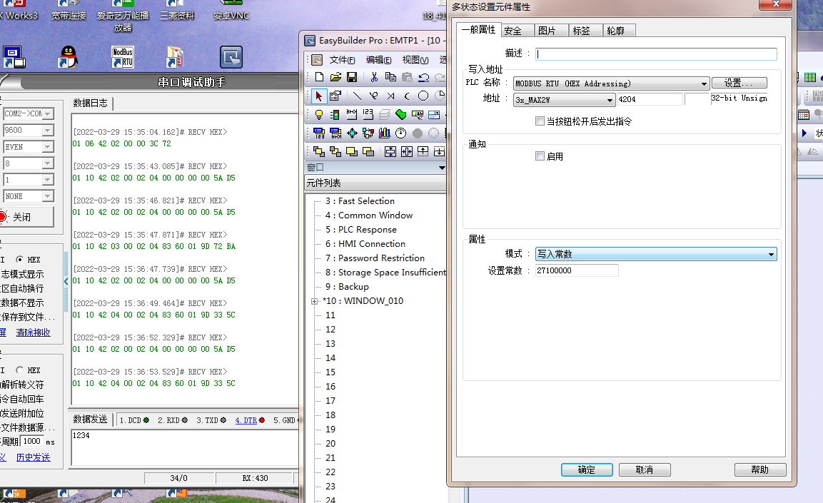Select the bar graph object icon
The image size is (823, 503).
385,133
